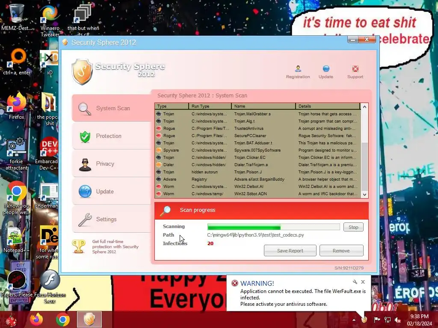Image resolution: width=438 pixels, height=328 pixels.
Task: Sort by the Name column header
Action: click(263, 106)
